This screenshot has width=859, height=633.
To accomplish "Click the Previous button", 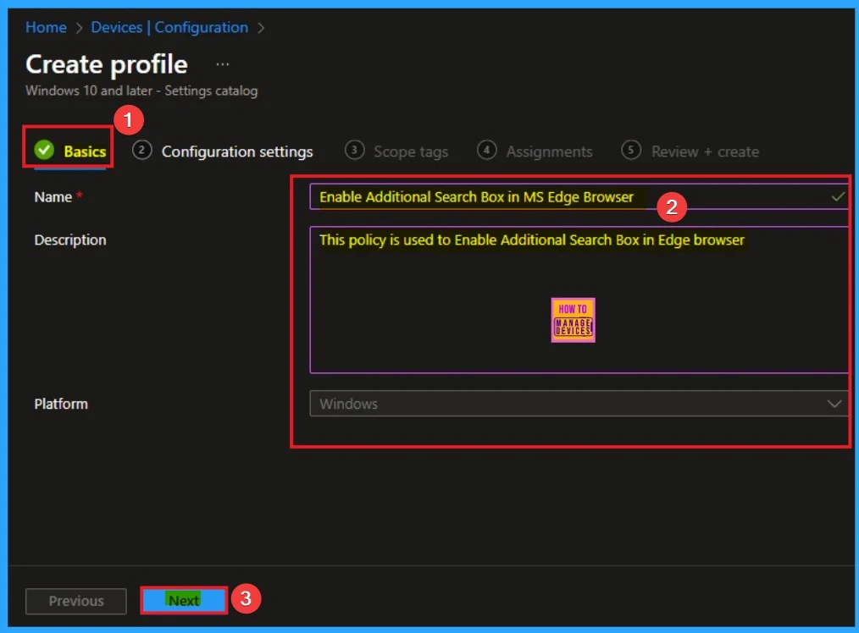I will pos(76,602).
